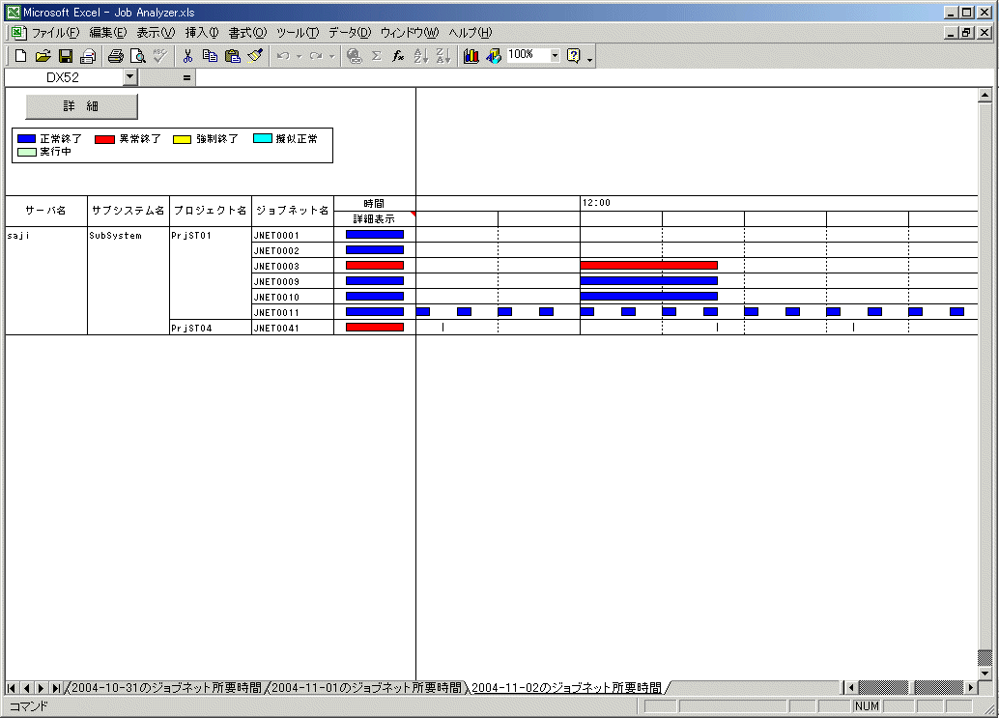Open the 挿入(I) menu

click(x=202, y=33)
